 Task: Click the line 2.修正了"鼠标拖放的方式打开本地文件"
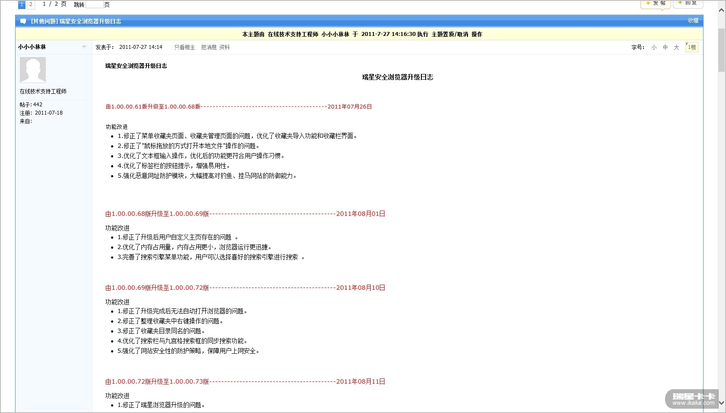click(x=189, y=146)
